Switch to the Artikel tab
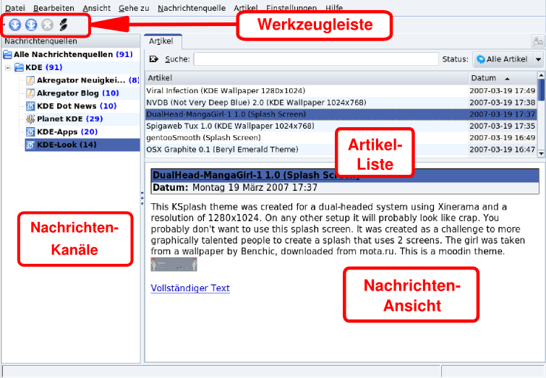This screenshot has width=546, height=378. coord(161,42)
